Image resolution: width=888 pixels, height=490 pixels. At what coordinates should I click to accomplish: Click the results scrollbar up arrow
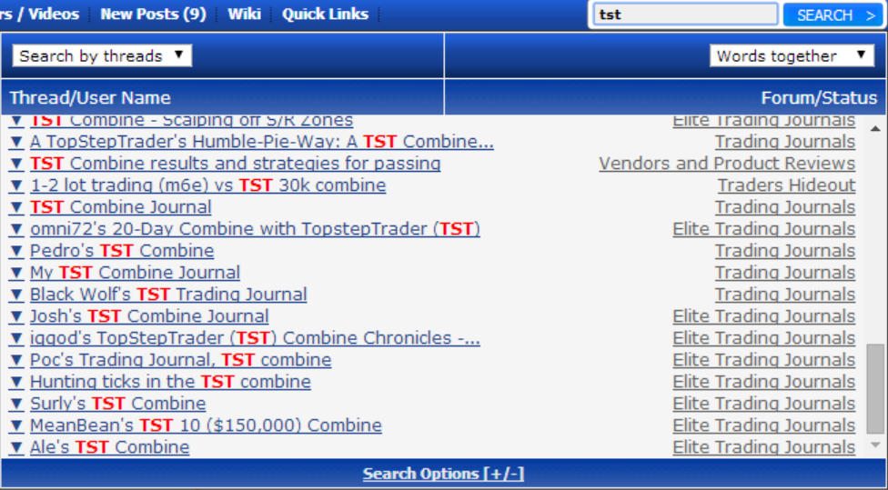pyautogui.click(x=875, y=128)
